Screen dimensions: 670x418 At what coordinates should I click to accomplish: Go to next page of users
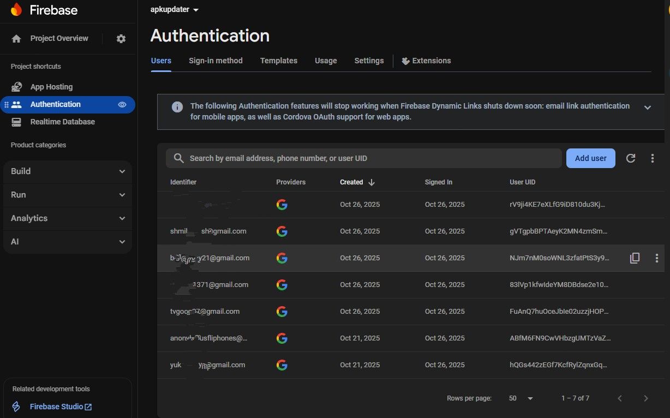pos(646,398)
